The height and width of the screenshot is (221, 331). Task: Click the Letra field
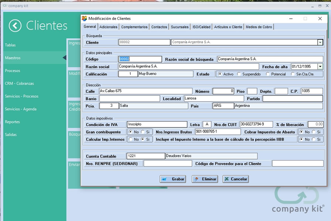[x=207, y=124]
